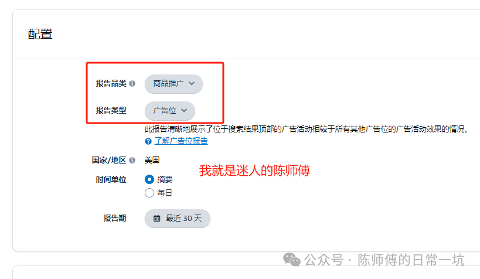
Task: Open the 商品推广 report category dropdown
Action: point(173,84)
